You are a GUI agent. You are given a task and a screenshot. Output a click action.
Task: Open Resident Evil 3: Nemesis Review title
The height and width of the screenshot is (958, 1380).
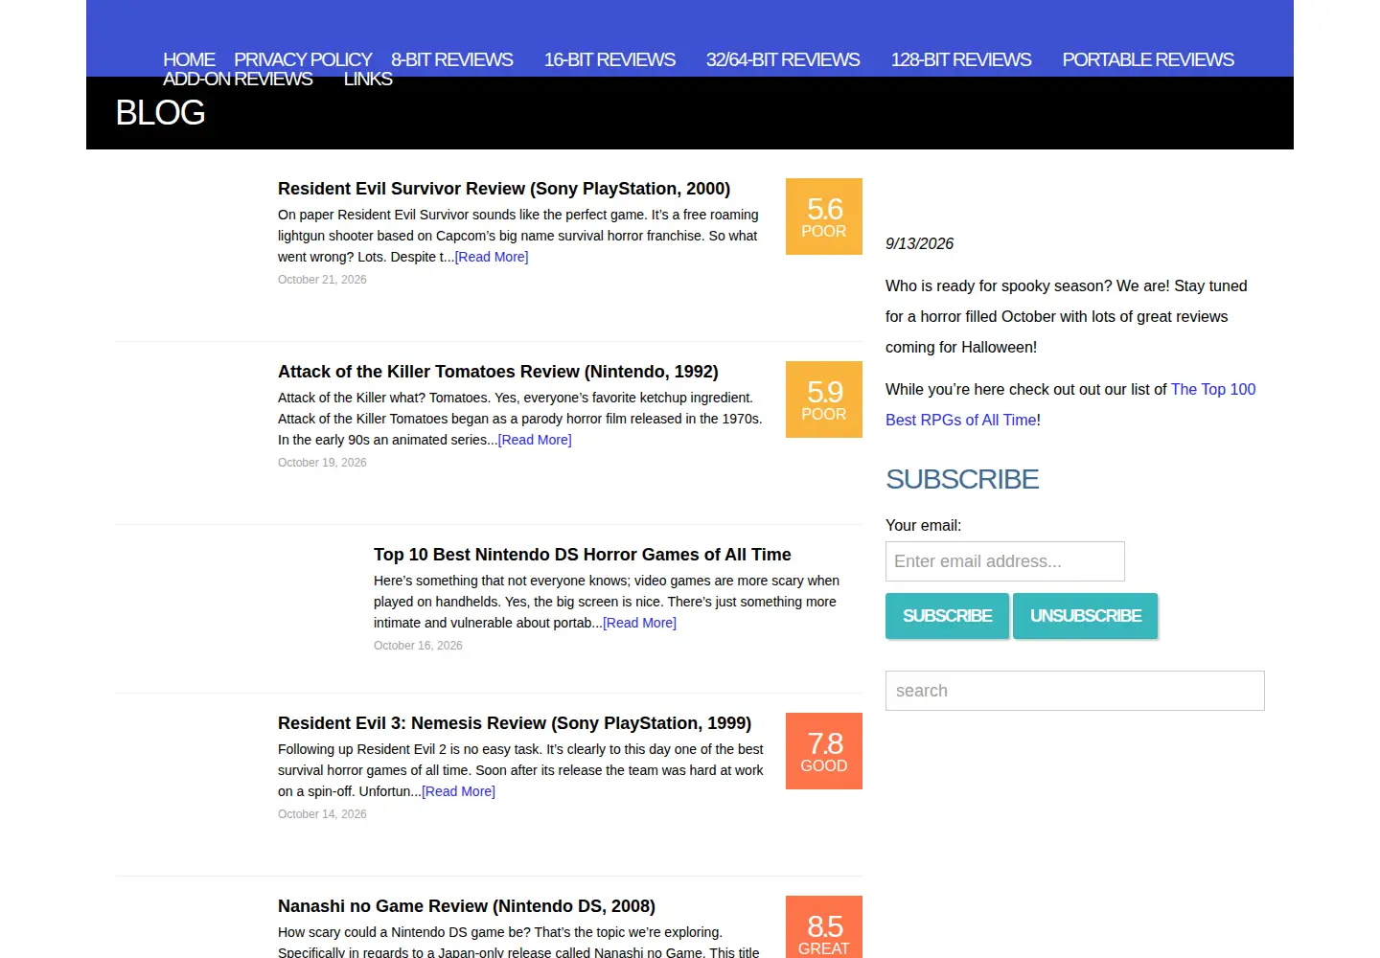click(x=515, y=723)
